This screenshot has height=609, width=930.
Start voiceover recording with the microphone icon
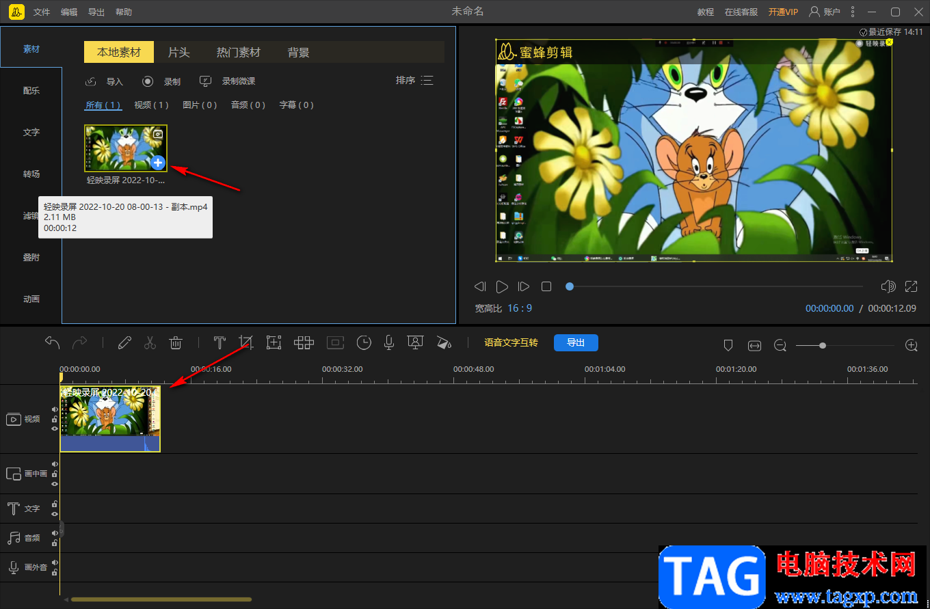click(x=389, y=342)
